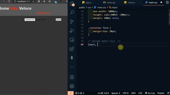170x95 pixels.
Task: Click the split editor layout icon
Action: pos(167,2)
